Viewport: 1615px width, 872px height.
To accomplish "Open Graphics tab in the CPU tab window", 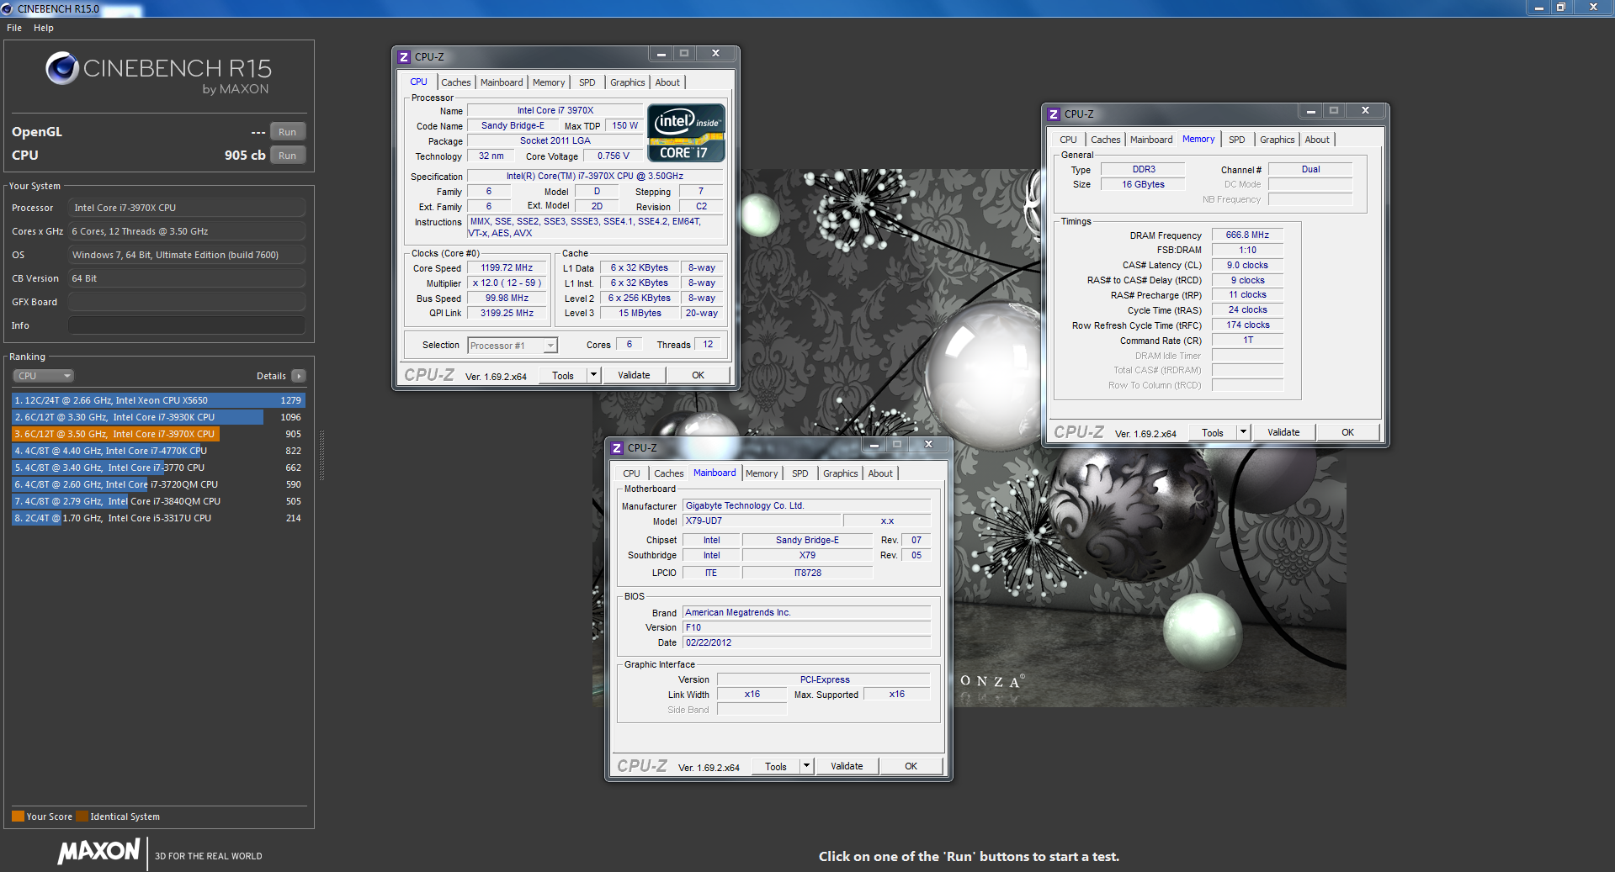I will coord(628,82).
